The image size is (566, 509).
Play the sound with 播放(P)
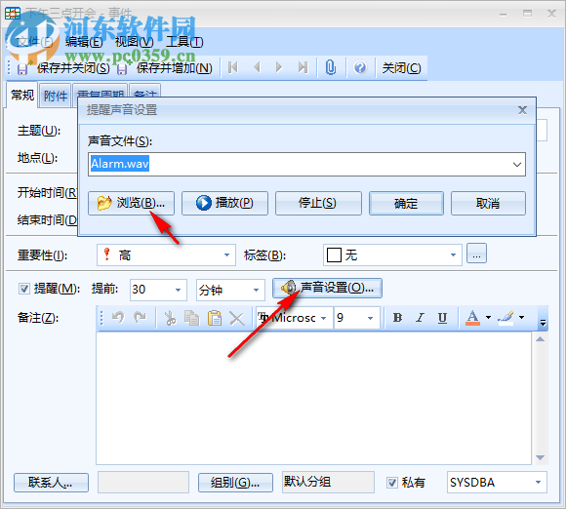pyautogui.click(x=224, y=203)
